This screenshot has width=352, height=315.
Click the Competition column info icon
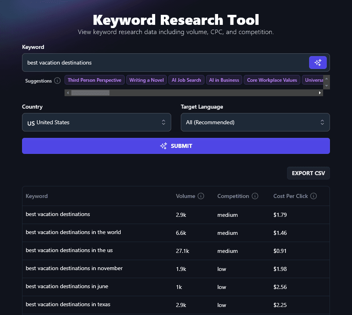(x=255, y=196)
